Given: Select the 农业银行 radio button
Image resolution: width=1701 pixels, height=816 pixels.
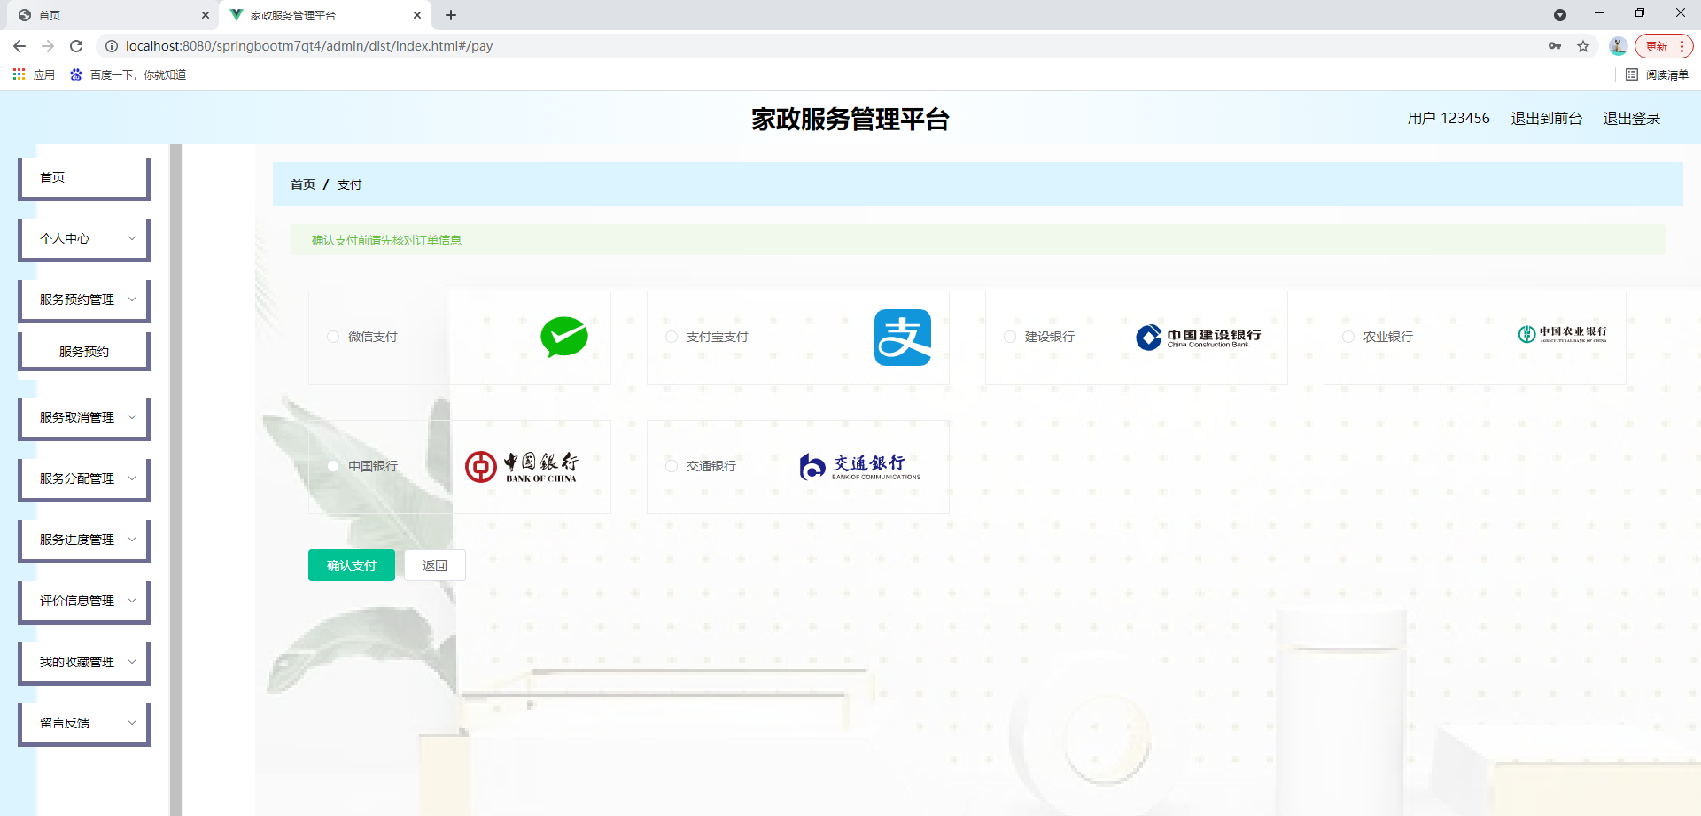Looking at the screenshot, I should (x=1348, y=337).
